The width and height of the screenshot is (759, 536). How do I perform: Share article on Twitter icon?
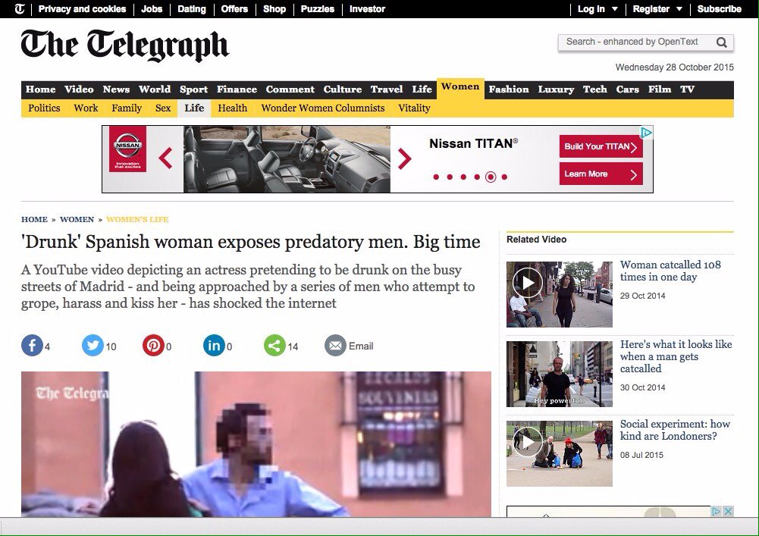click(93, 346)
